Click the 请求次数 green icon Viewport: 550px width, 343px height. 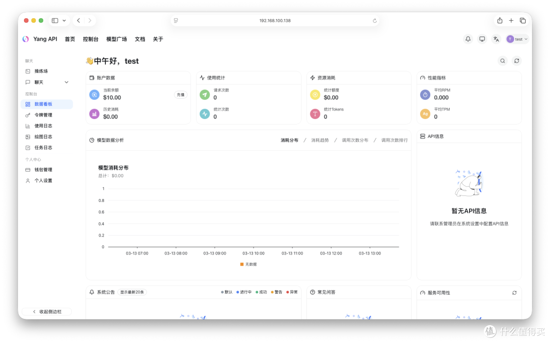(x=205, y=95)
